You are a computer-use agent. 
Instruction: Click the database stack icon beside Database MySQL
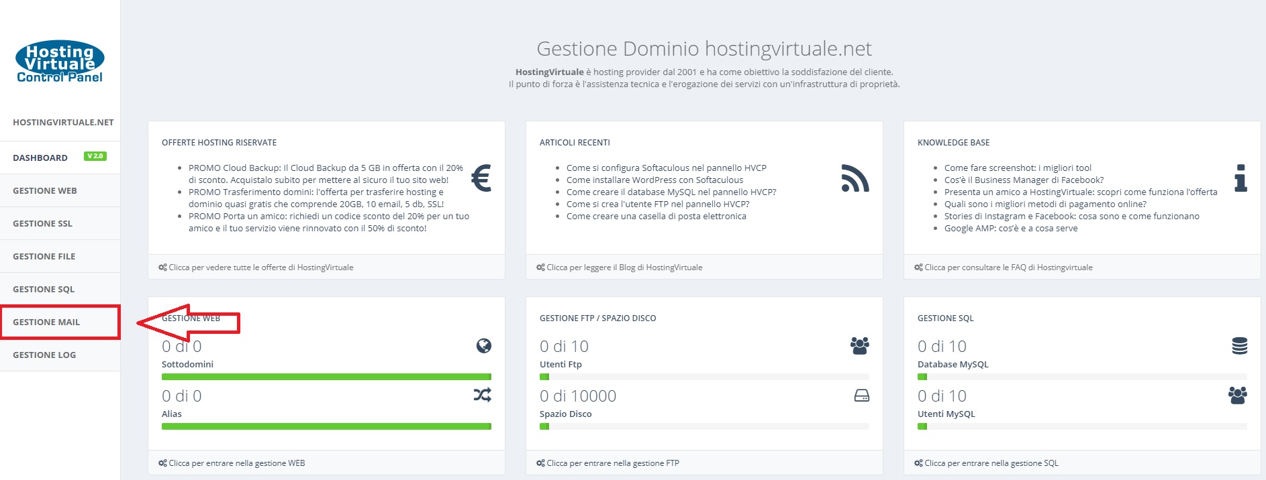click(1240, 346)
